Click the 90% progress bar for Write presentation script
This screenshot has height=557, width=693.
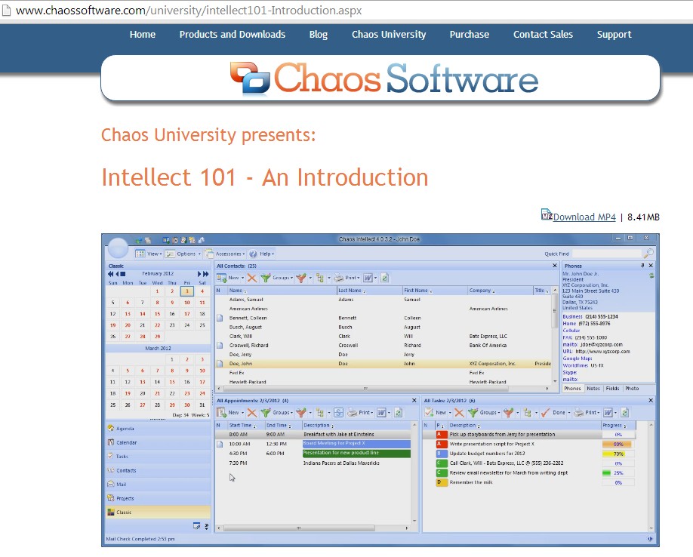coord(618,444)
